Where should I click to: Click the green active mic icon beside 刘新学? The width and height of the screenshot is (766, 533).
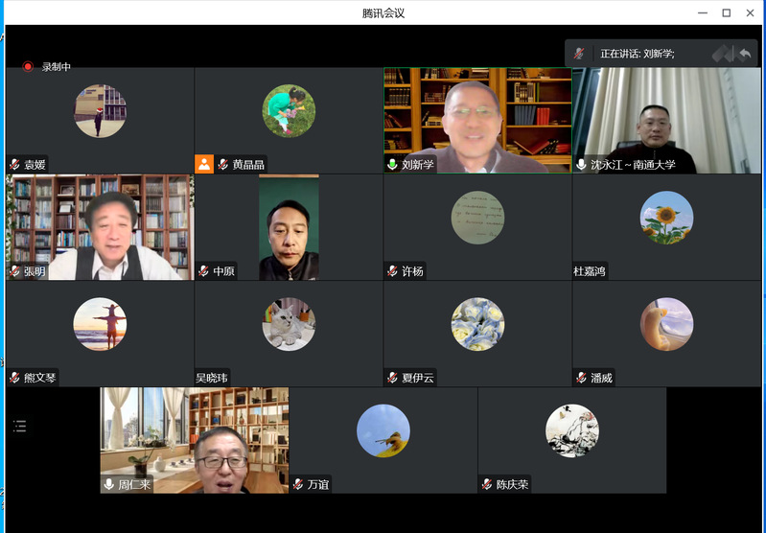[x=392, y=164]
